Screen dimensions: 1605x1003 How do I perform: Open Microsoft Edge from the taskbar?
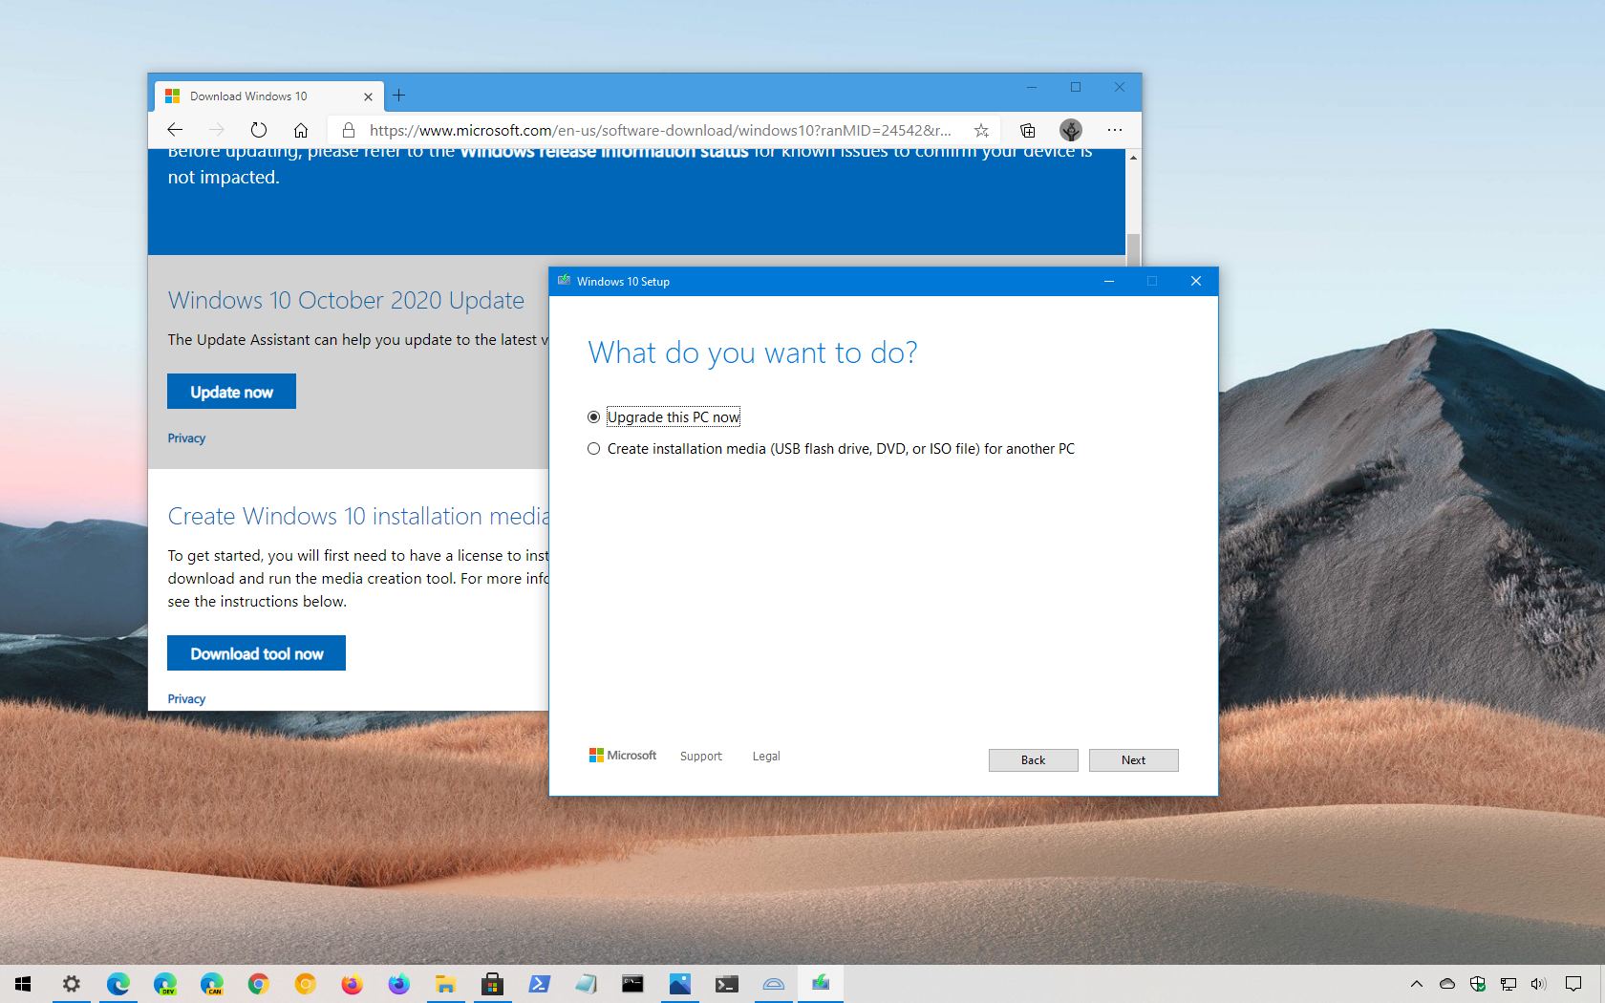[118, 984]
